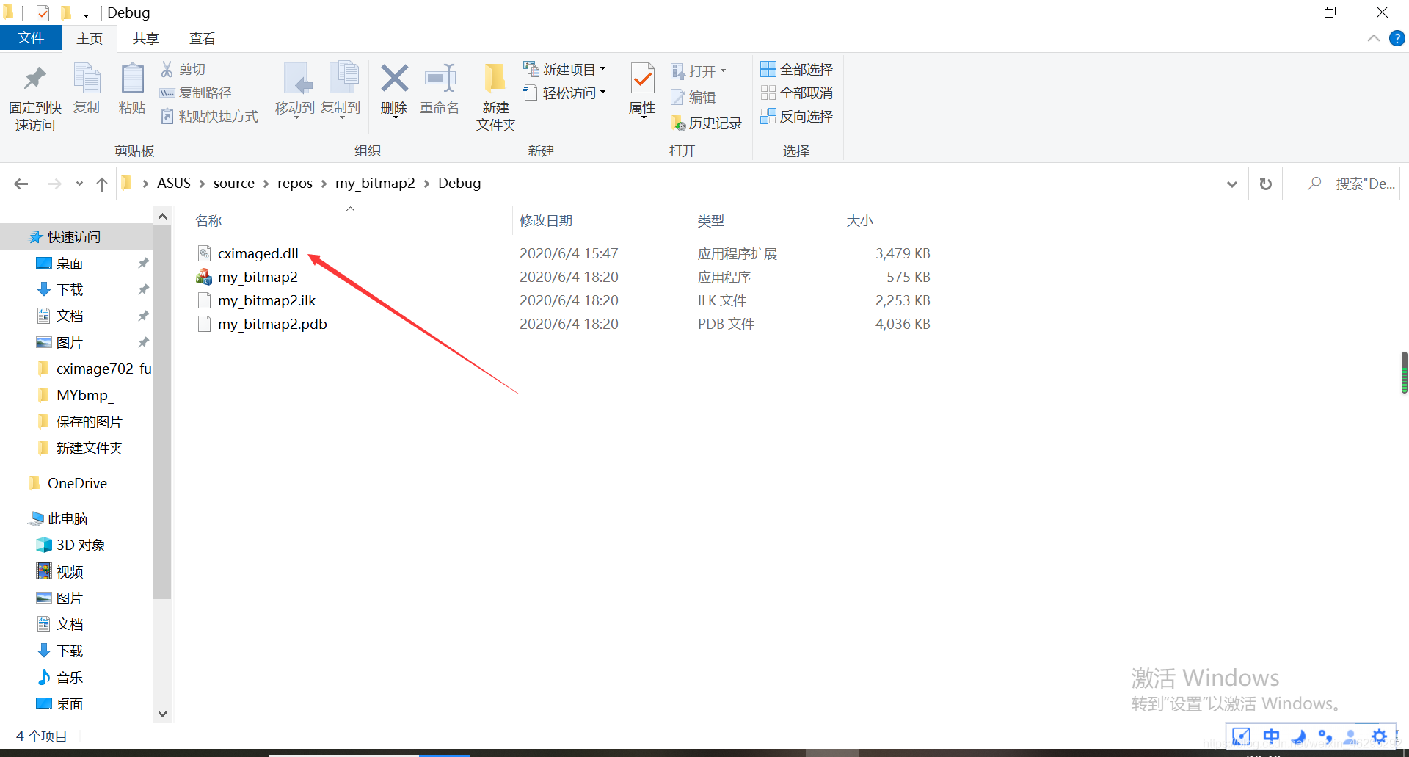Click Select all (全部选择)
Viewport: 1409px width, 757px height.
click(797, 69)
